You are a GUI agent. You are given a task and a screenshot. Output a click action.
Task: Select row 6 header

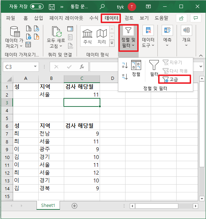pyautogui.click(x=7, y=126)
